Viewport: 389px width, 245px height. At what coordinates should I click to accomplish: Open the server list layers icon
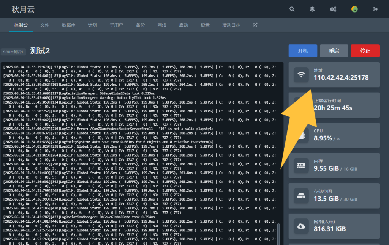tap(312, 9)
